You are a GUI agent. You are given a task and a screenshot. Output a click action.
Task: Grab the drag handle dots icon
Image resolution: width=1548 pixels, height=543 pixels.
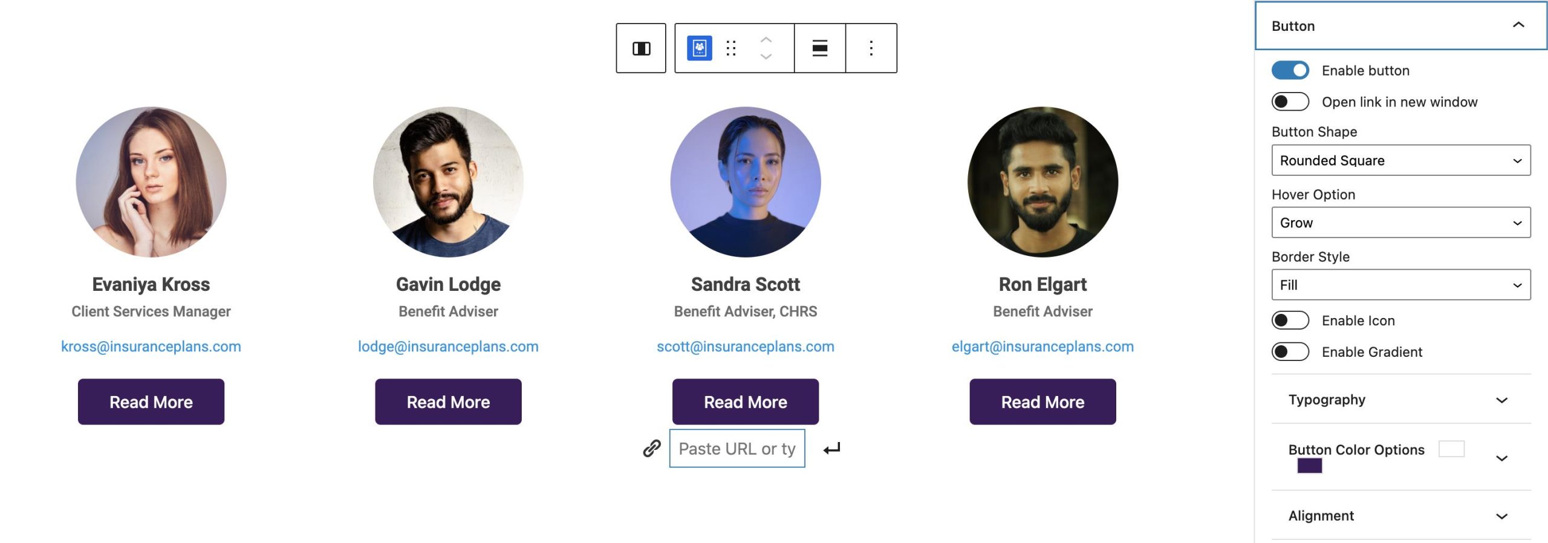coord(731,48)
